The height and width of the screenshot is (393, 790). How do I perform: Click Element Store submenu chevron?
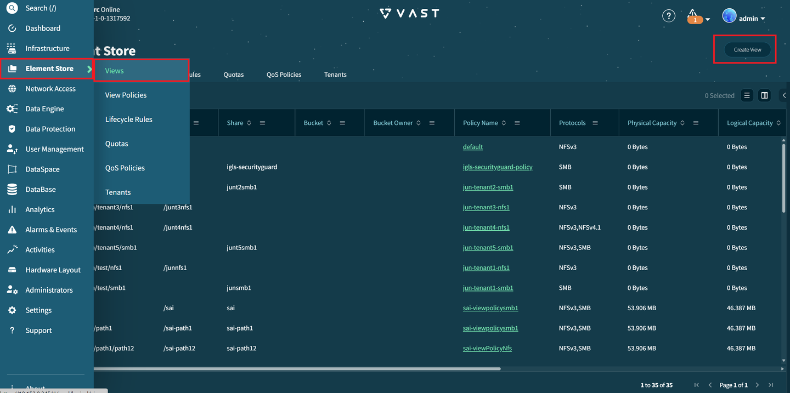[x=89, y=69]
